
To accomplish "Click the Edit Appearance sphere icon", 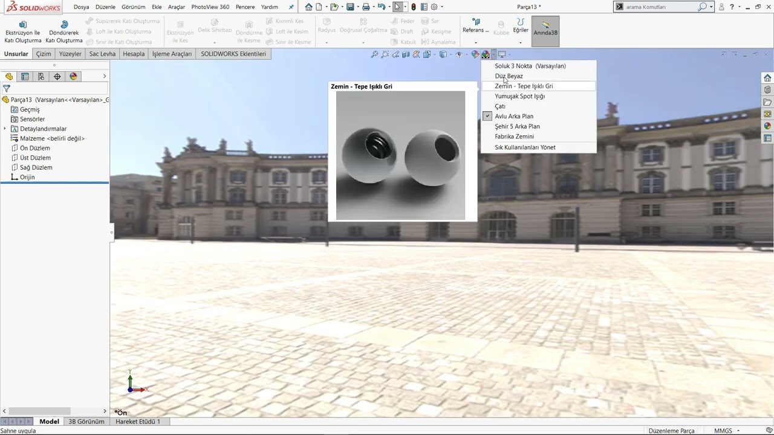I will pyautogui.click(x=475, y=54).
